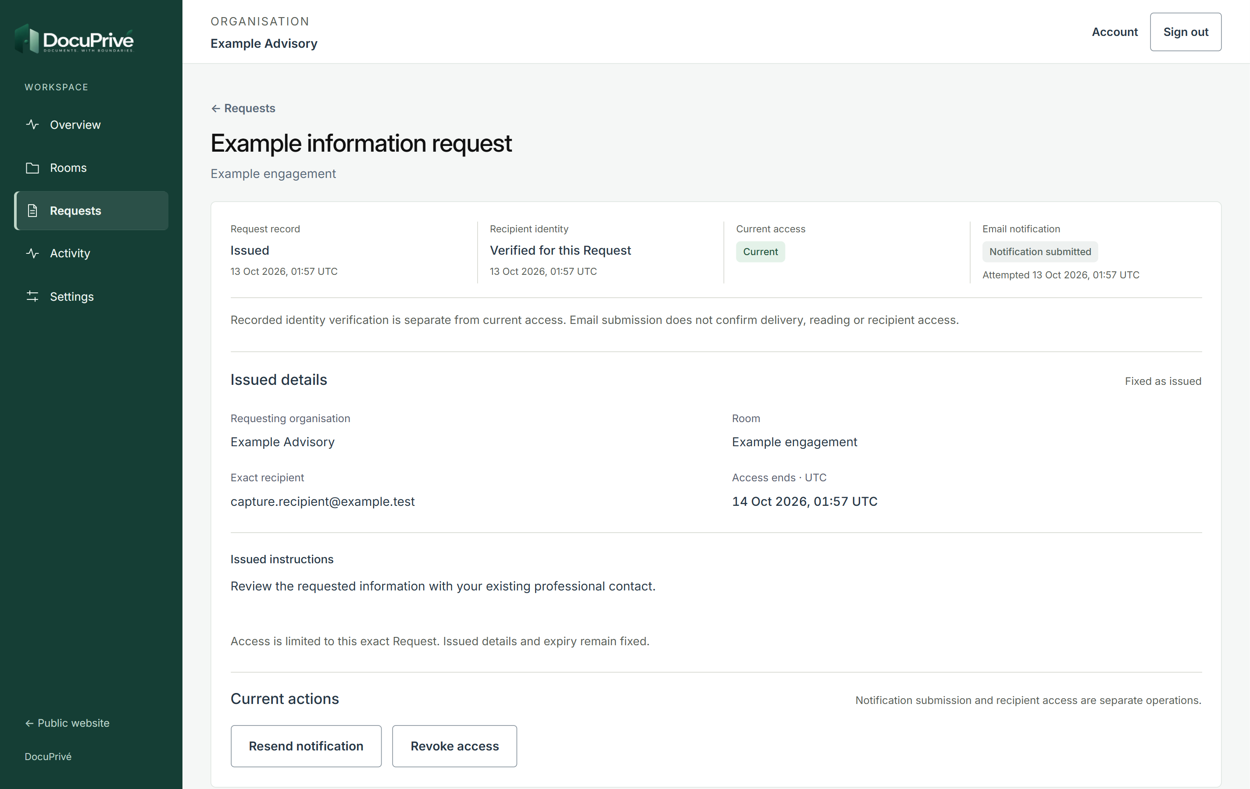Image resolution: width=1250 pixels, height=789 pixels.
Task: Click the Activity pulse icon
Action: (32, 253)
